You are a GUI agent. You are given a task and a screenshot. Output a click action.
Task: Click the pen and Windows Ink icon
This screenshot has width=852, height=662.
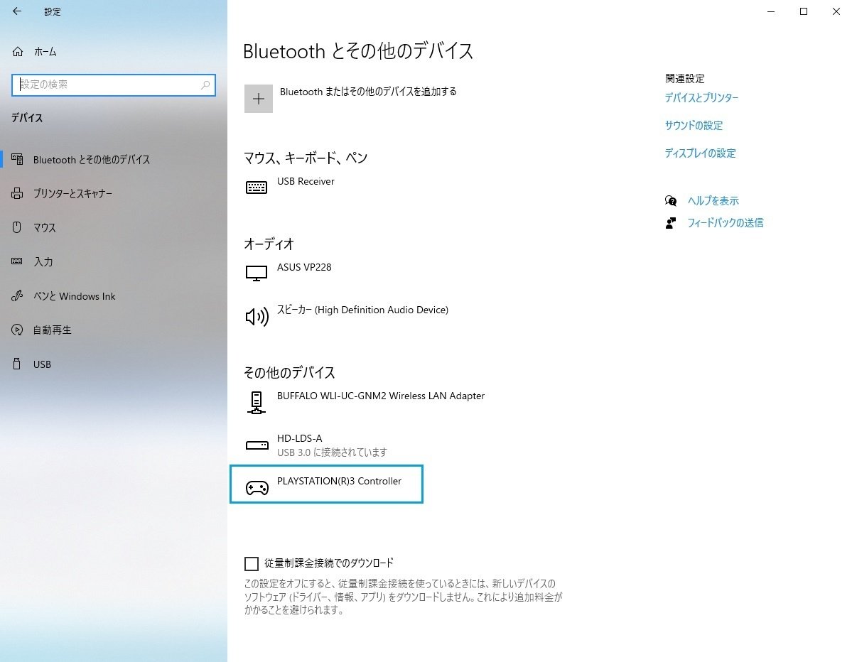click(x=17, y=295)
